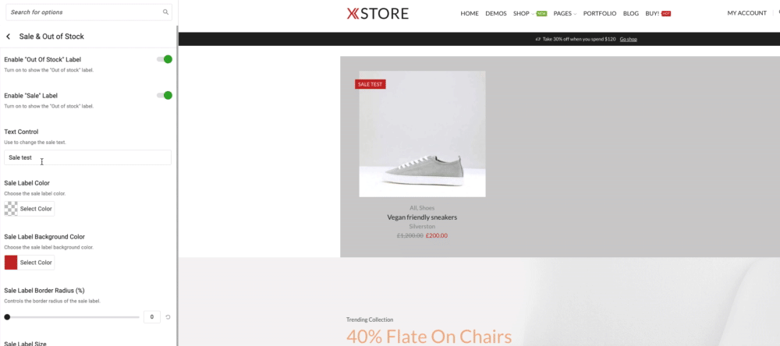
Task: Click the XStore logo
Action: [378, 13]
